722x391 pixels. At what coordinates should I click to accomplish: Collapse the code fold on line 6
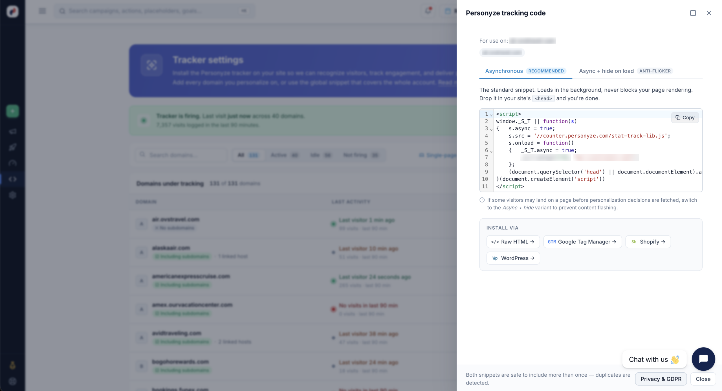(x=491, y=151)
